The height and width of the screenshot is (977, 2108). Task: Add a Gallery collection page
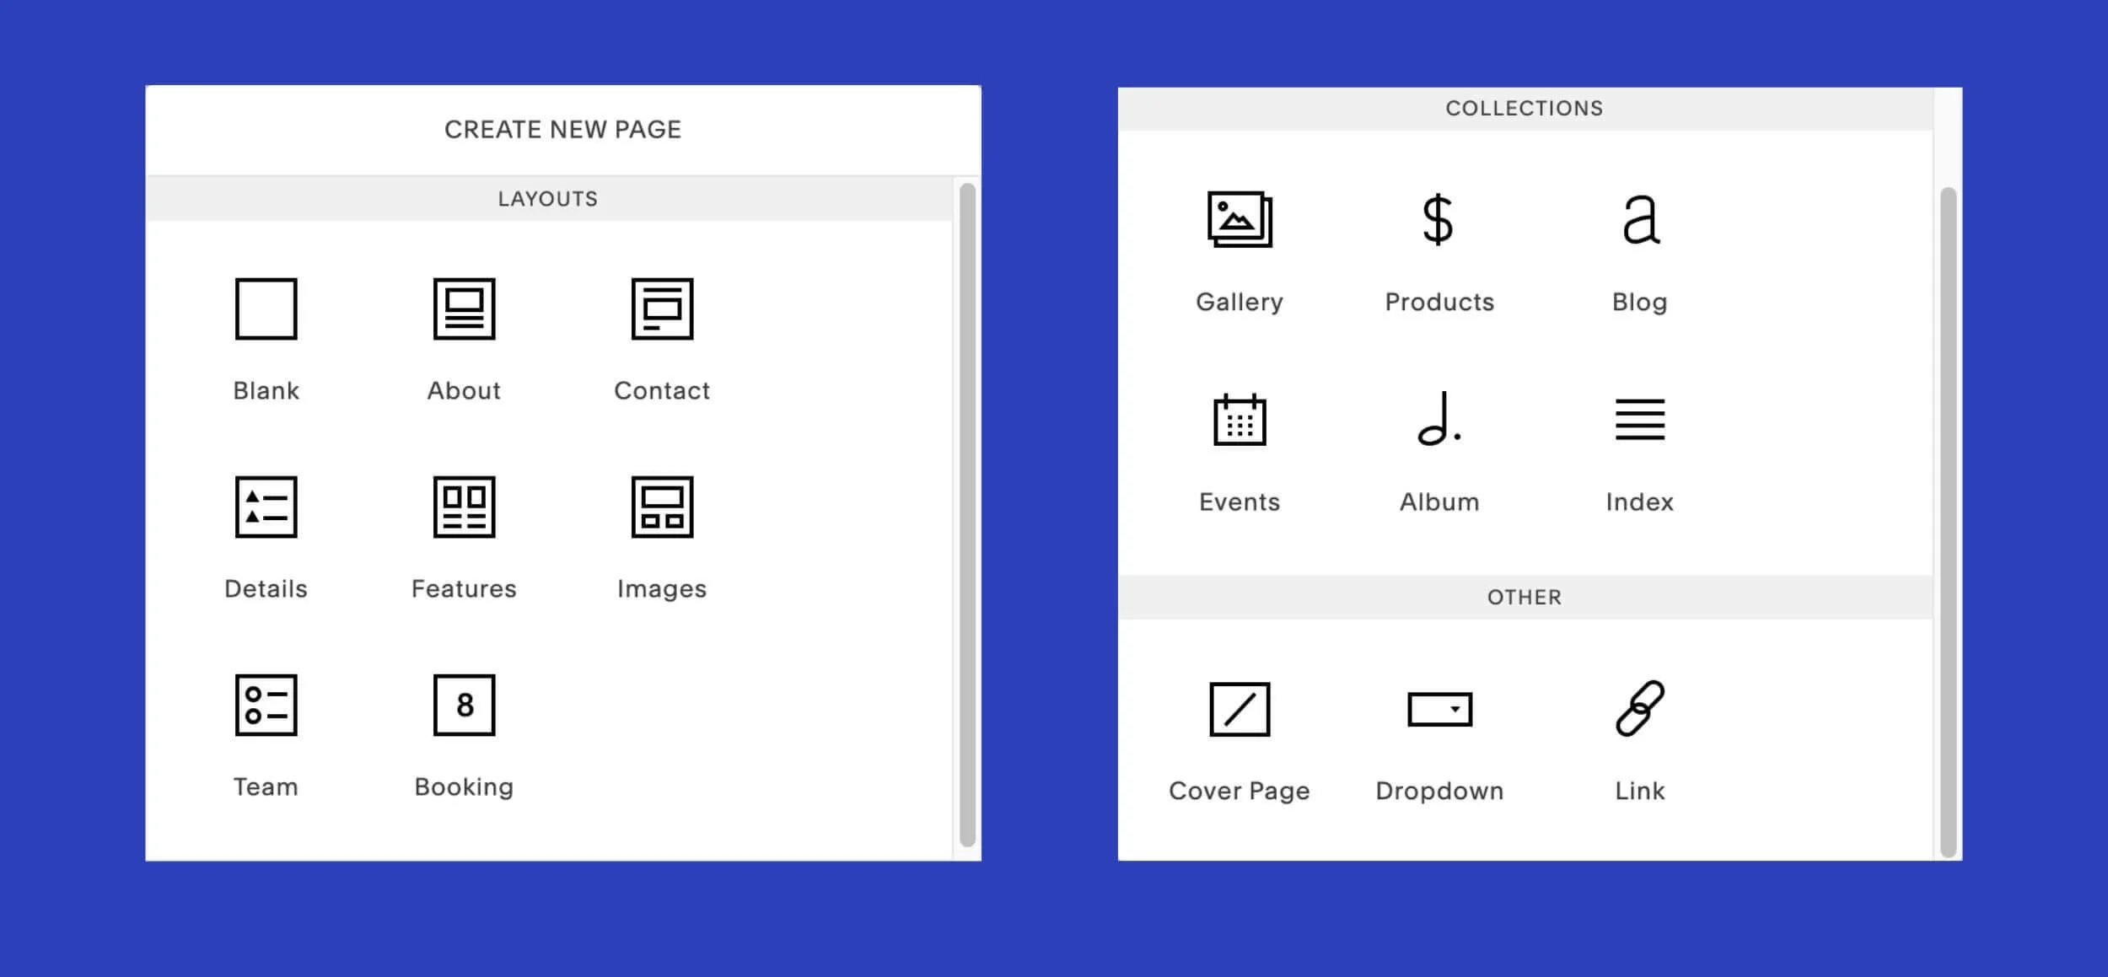[x=1240, y=219]
